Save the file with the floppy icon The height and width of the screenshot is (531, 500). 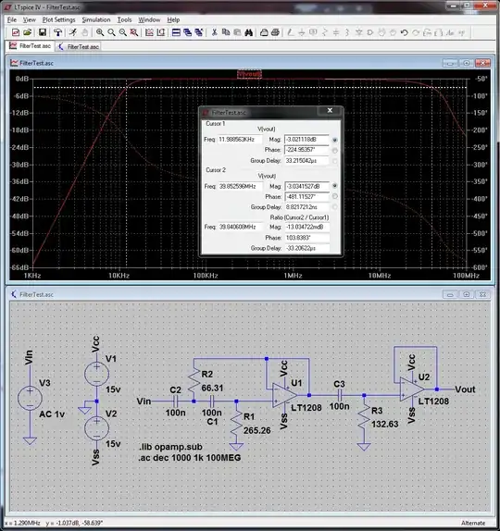[x=43, y=32]
